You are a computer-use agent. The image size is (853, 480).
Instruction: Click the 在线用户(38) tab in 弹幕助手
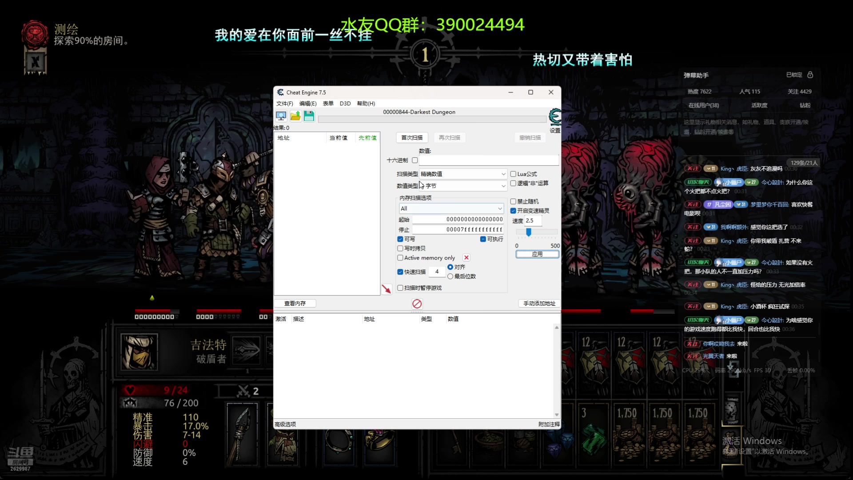pos(704,105)
